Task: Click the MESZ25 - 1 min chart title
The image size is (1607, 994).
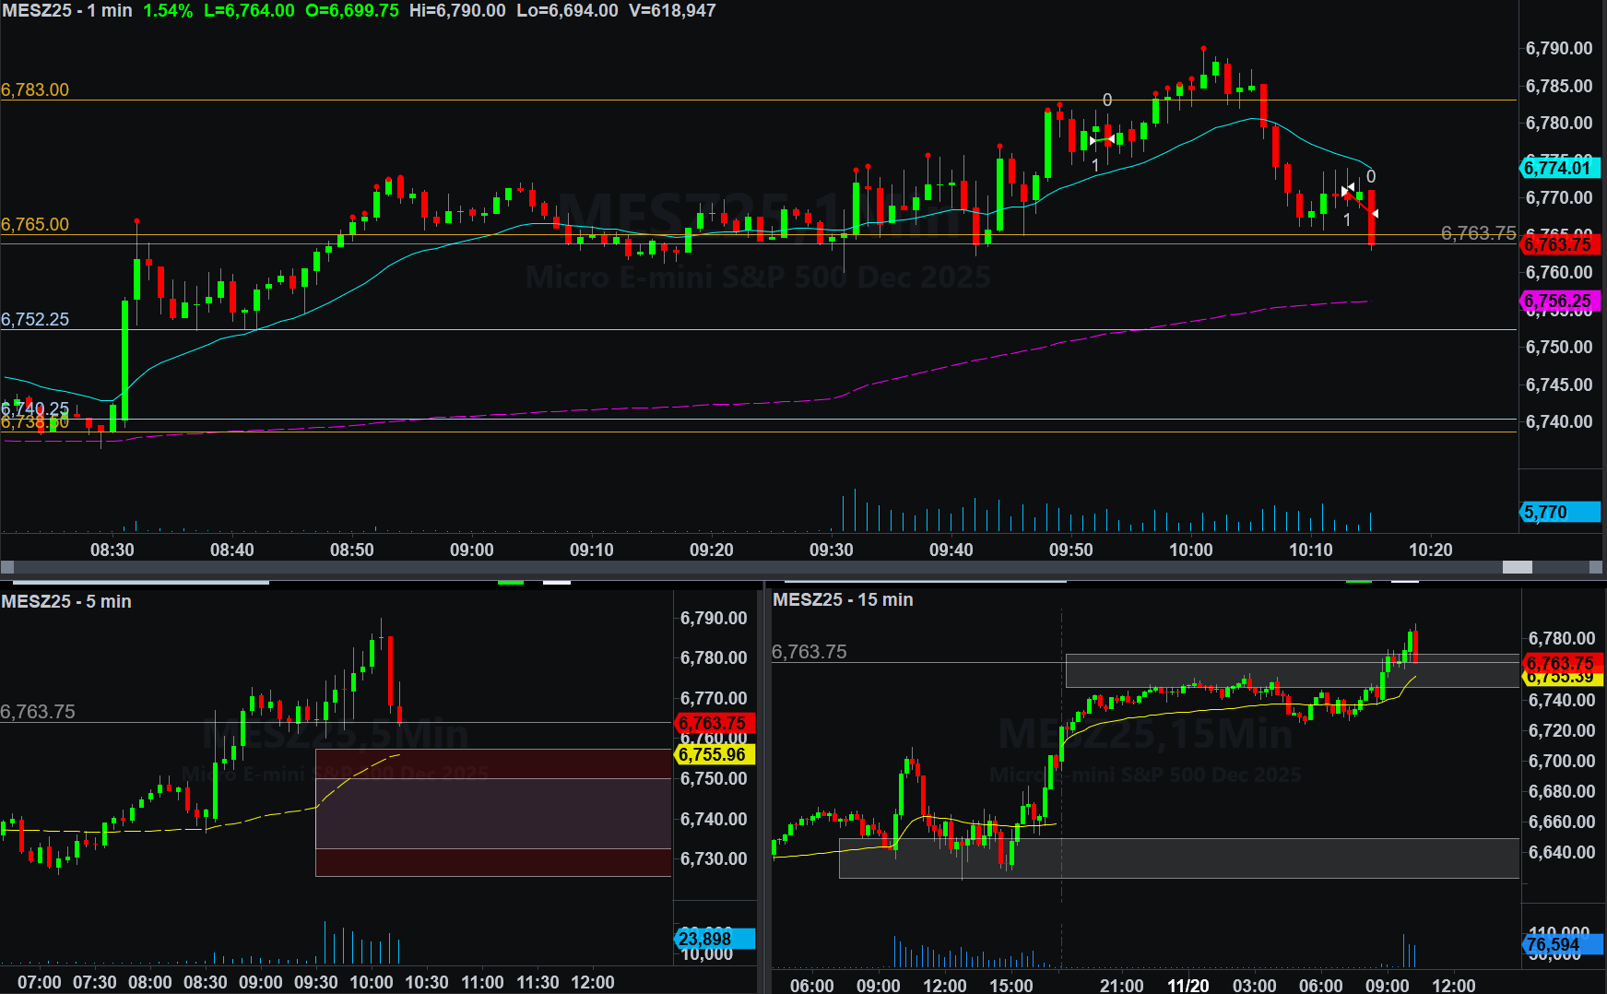Action: (x=67, y=11)
